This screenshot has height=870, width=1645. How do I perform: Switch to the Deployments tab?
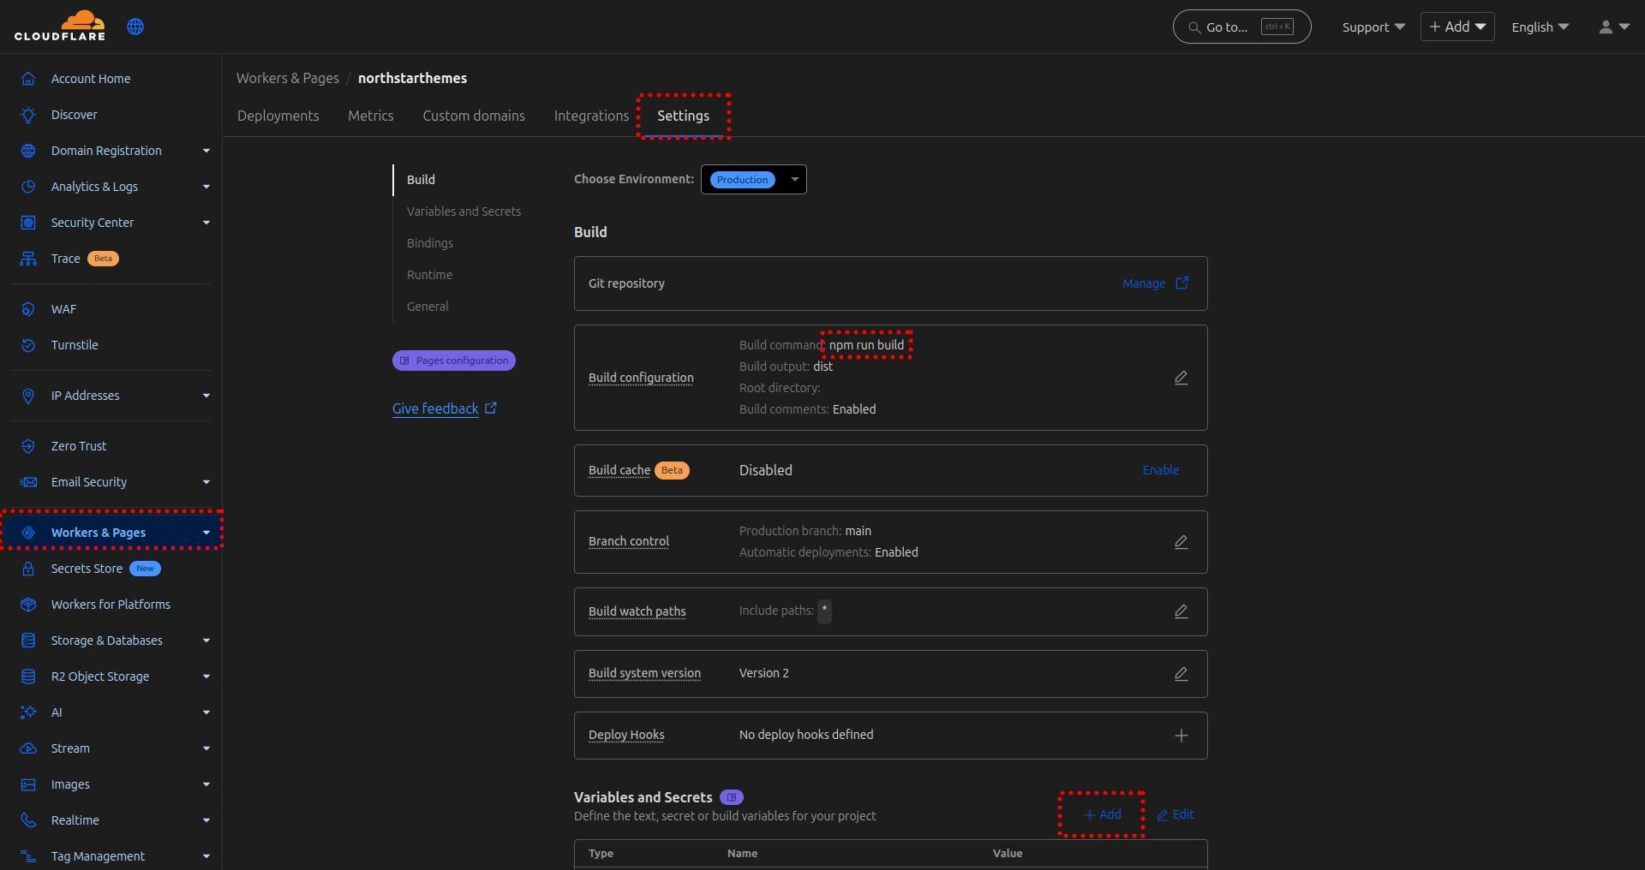click(x=278, y=116)
